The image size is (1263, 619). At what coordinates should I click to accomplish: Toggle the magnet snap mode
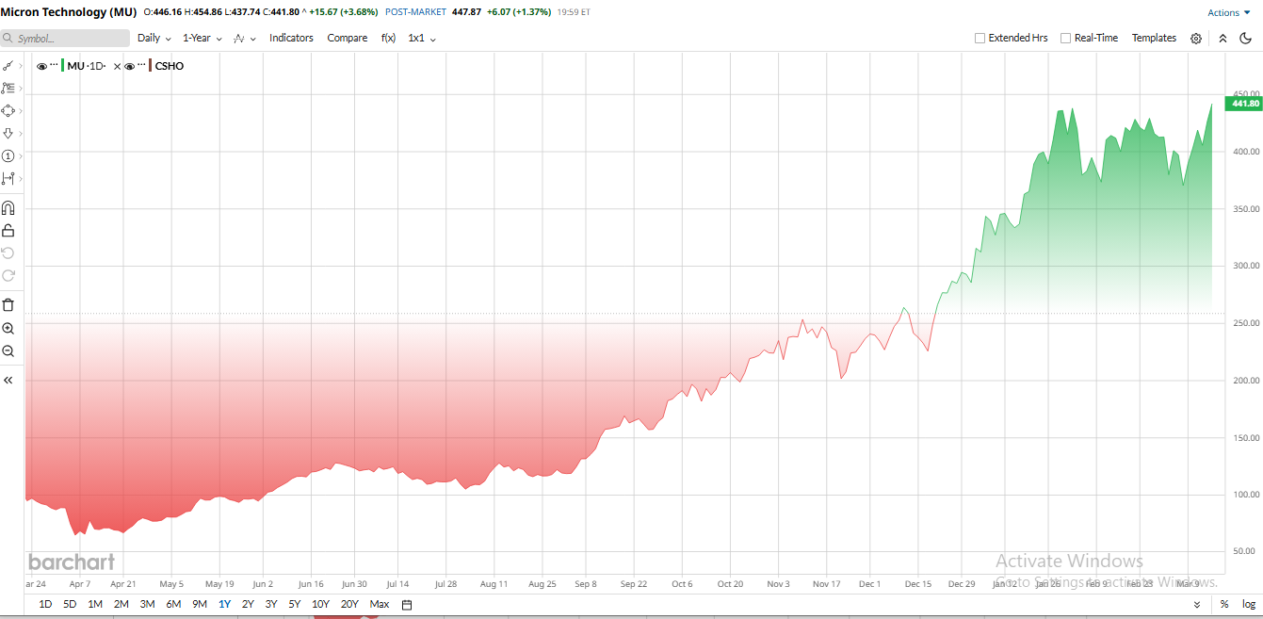pyautogui.click(x=8, y=207)
